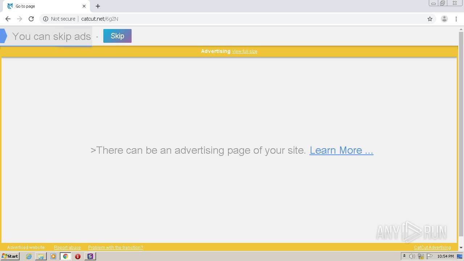Click the blue arrow beside 'You can skip ads'
The height and width of the screenshot is (261, 464).
pos(4,36)
